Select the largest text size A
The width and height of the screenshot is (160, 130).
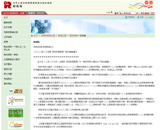coord(111,12)
